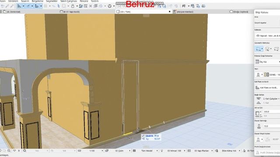Open Kat Planı ve Kesit settings button

click(267, 88)
